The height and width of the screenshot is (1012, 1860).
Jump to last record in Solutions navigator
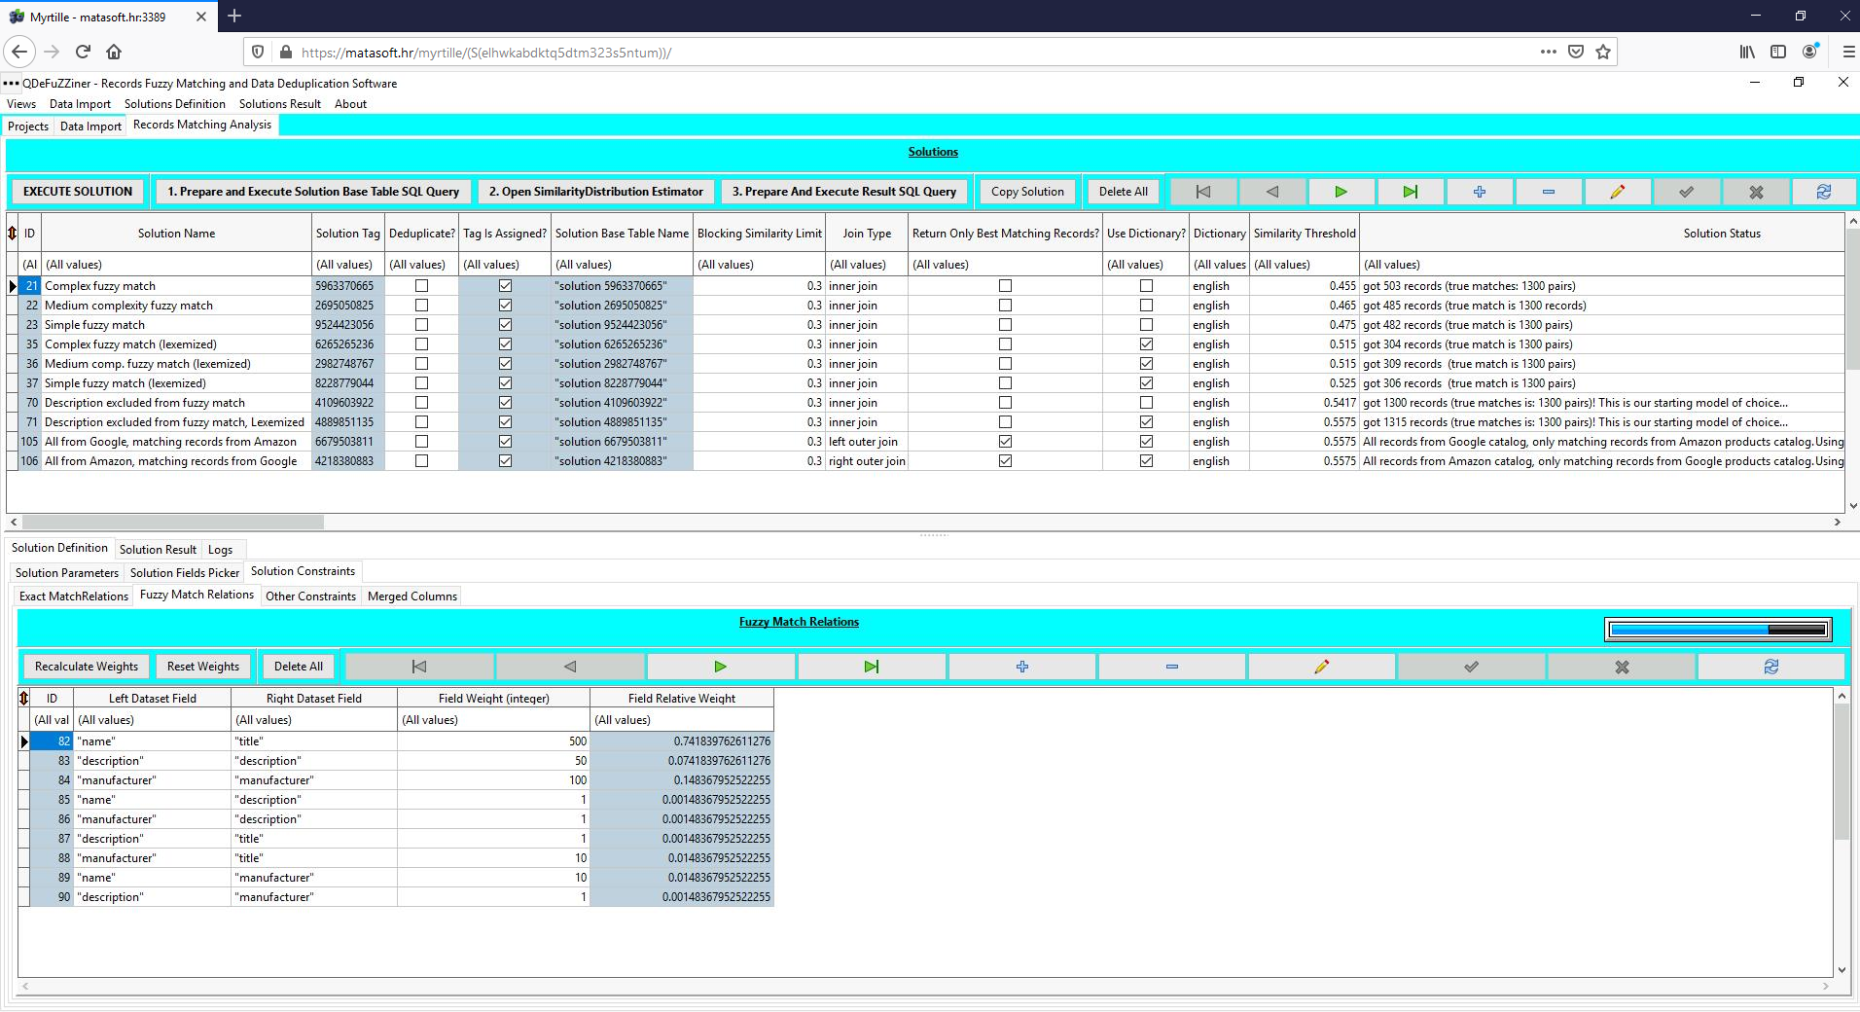click(1411, 192)
